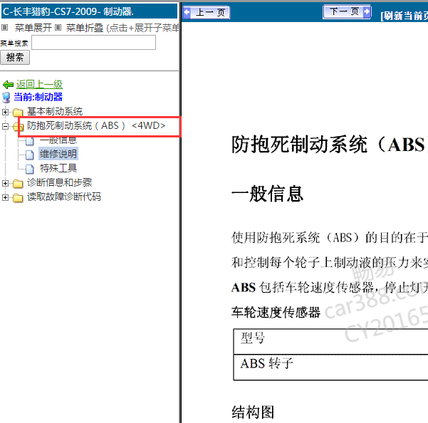Screen dimensions: 428x423
Task: Click the 诊断信息和步骤 folder icon
Action: click(x=18, y=183)
